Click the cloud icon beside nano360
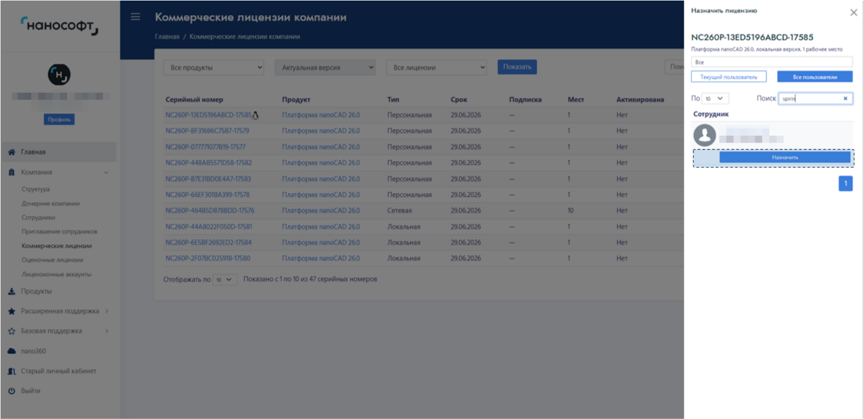Viewport: 864px width, 419px height. coord(12,351)
